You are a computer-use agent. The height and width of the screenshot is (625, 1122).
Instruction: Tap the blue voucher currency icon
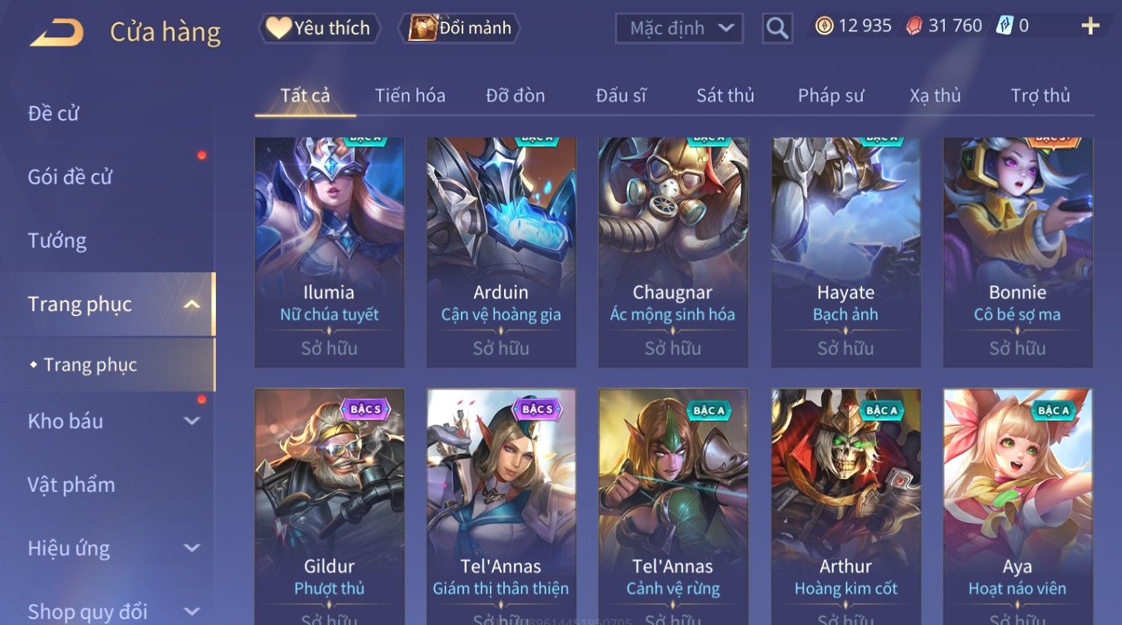(1005, 26)
